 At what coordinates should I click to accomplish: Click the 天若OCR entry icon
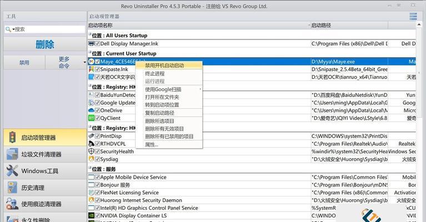(91, 77)
